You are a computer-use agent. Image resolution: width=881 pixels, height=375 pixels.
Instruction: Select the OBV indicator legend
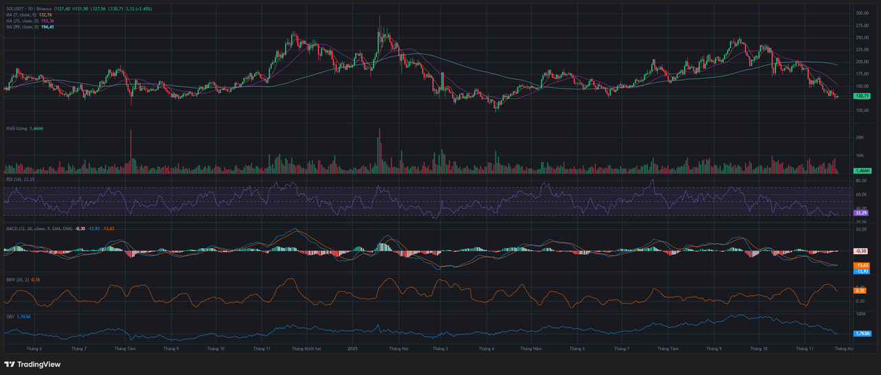pos(10,317)
